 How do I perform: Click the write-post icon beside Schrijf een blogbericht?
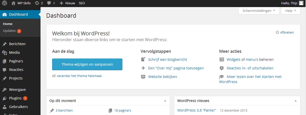143,59
